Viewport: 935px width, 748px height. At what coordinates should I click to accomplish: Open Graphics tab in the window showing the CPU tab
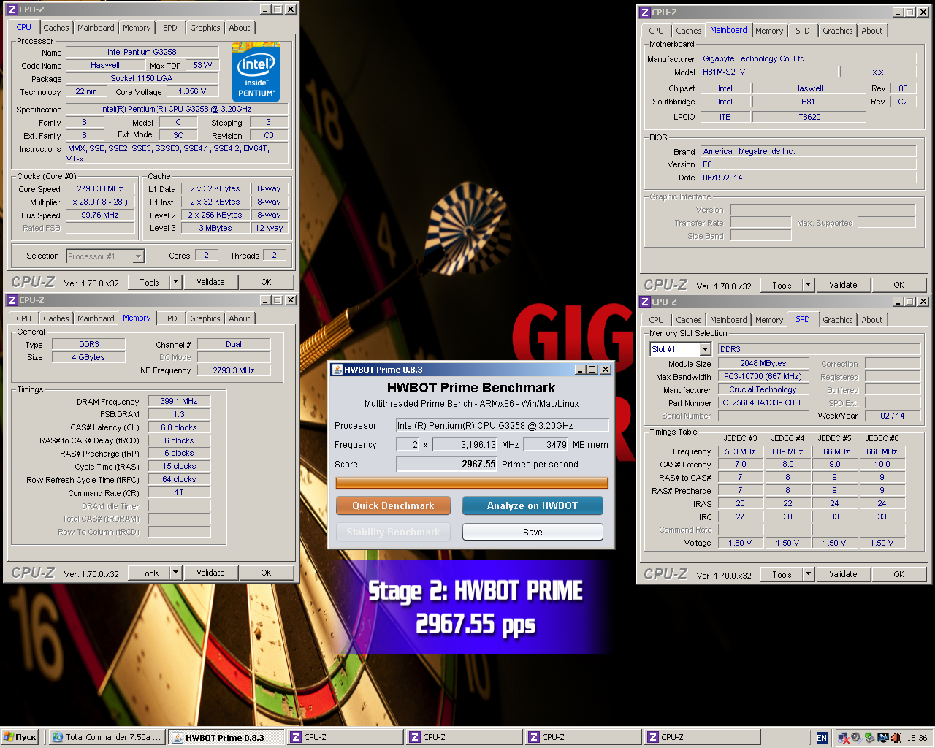[x=205, y=28]
